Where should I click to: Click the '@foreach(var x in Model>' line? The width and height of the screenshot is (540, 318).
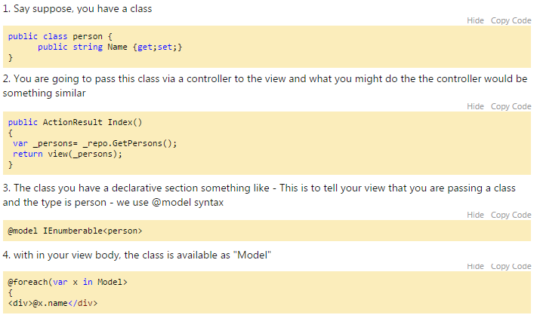coord(67,283)
